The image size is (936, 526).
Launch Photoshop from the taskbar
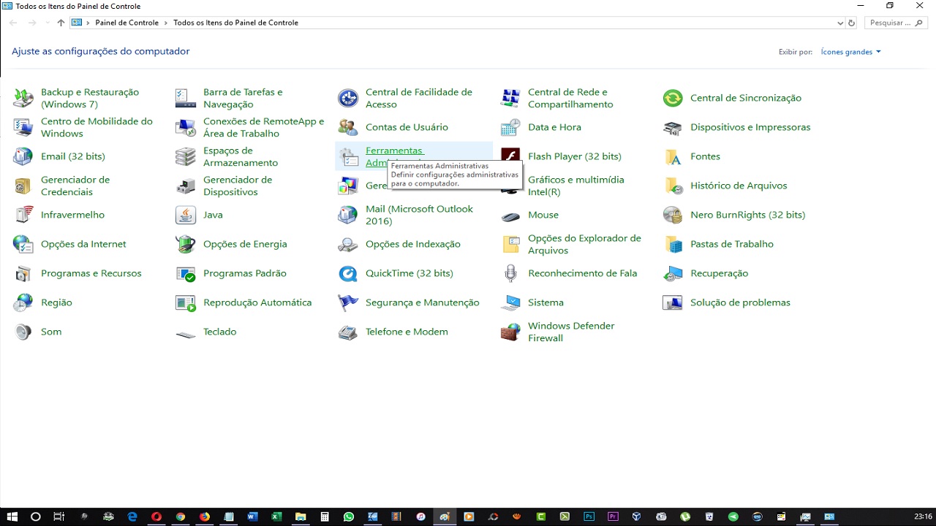(589, 517)
